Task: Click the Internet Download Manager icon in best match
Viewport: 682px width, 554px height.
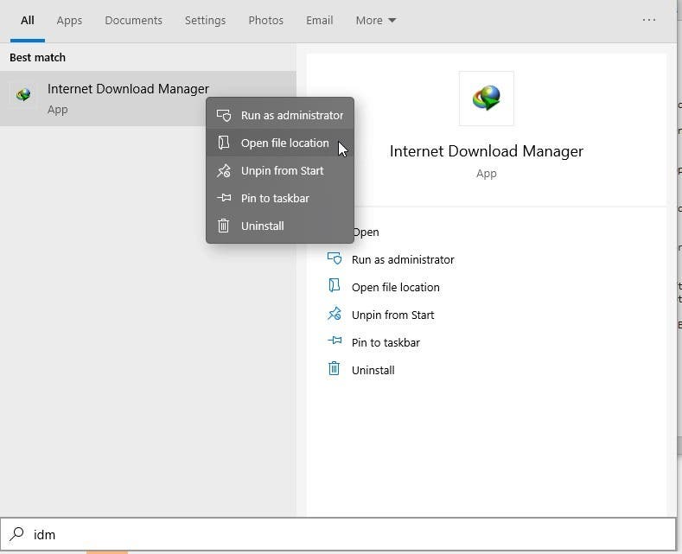Action: 24,96
